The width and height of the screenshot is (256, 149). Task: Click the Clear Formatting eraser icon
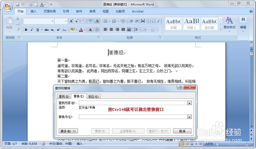[x=84, y=21]
